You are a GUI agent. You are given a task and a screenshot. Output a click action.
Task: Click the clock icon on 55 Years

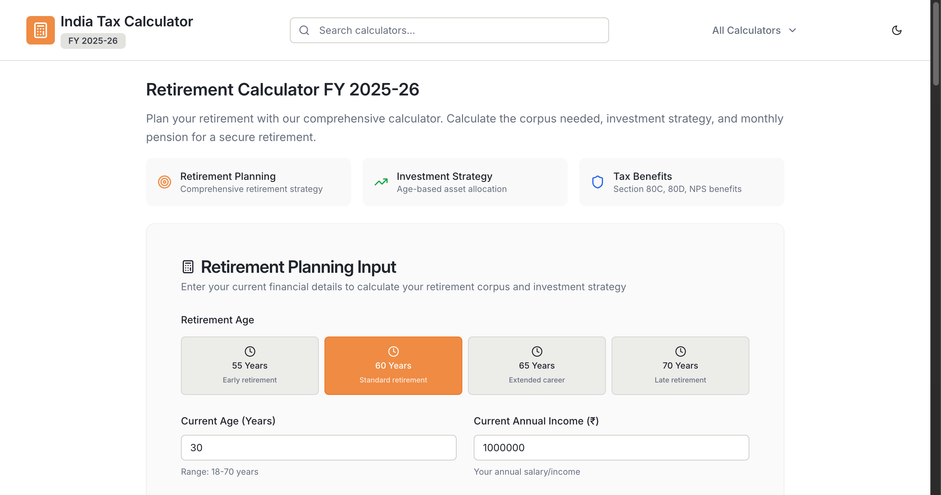[250, 351]
